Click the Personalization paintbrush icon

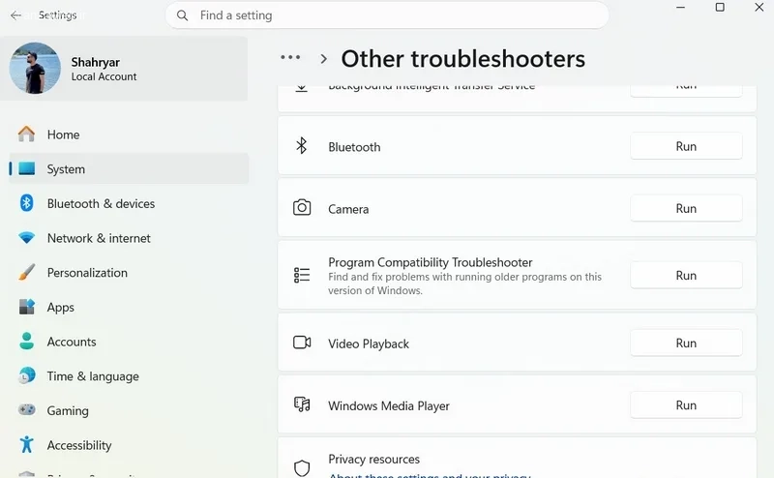click(x=27, y=272)
